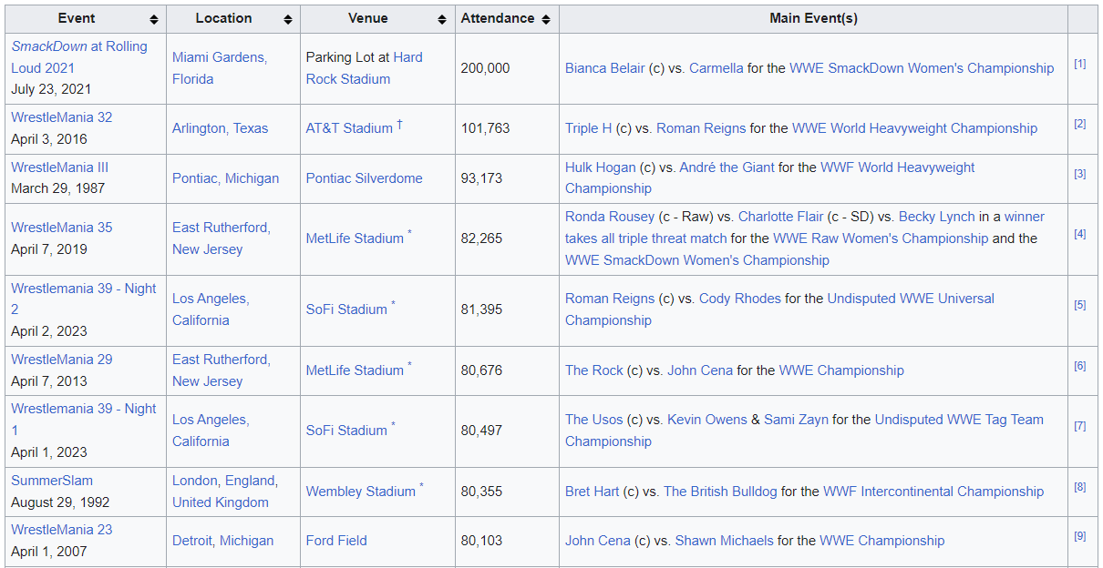Screen dimensions: 1103x568
Task: Click Shawn Michaels wrestler link
Action: (x=724, y=540)
